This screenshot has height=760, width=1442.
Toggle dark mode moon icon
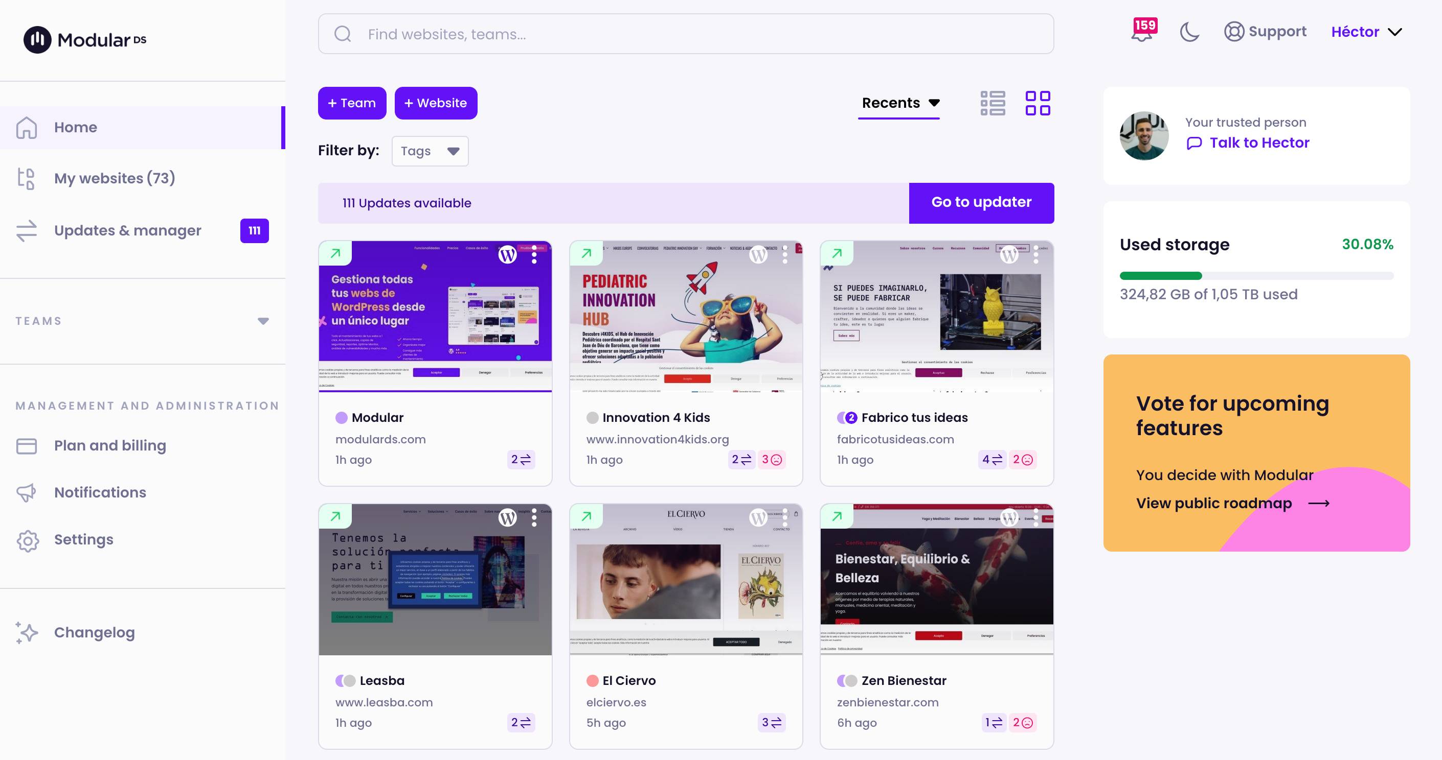click(x=1190, y=32)
